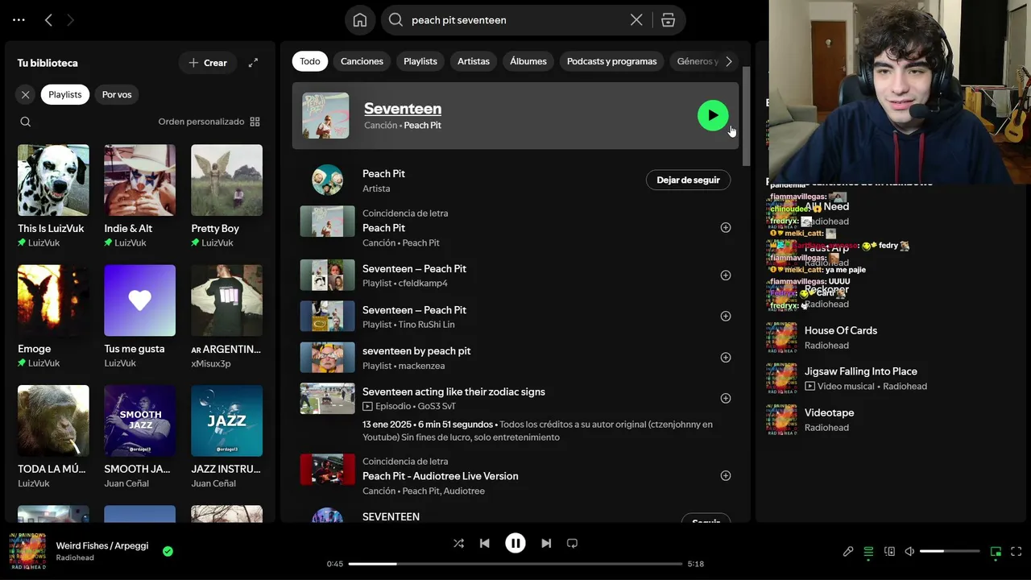Toggle the queue panel
This screenshot has width=1031, height=580.
click(868, 552)
